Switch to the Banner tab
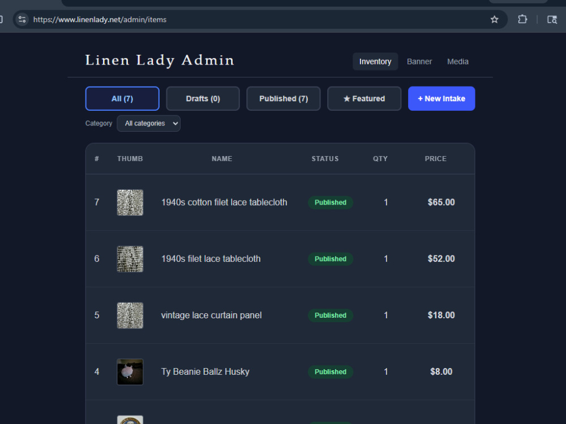This screenshot has height=424, width=566. pos(419,62)
